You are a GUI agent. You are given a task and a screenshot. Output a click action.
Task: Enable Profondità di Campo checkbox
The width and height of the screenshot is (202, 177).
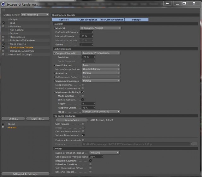click(3, 54)
